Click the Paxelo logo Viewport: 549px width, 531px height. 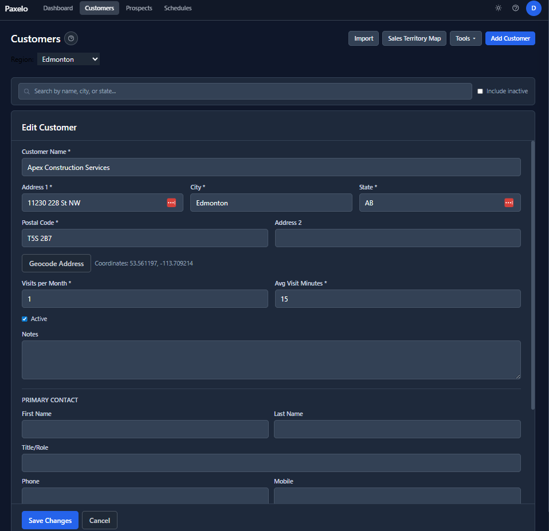click(16, 8)
